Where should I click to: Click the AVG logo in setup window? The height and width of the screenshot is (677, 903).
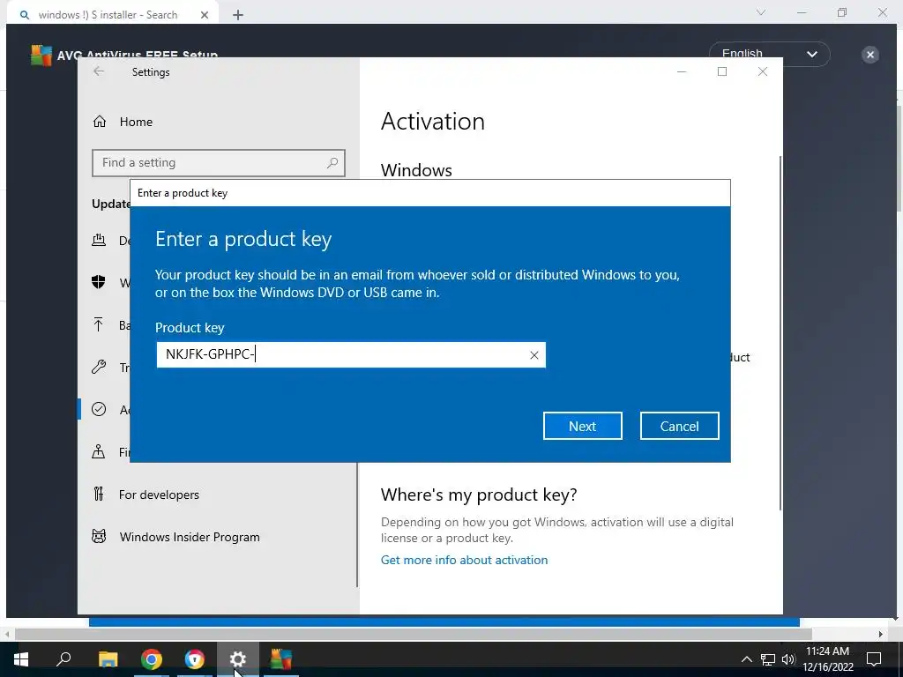(x=41, y=56)
